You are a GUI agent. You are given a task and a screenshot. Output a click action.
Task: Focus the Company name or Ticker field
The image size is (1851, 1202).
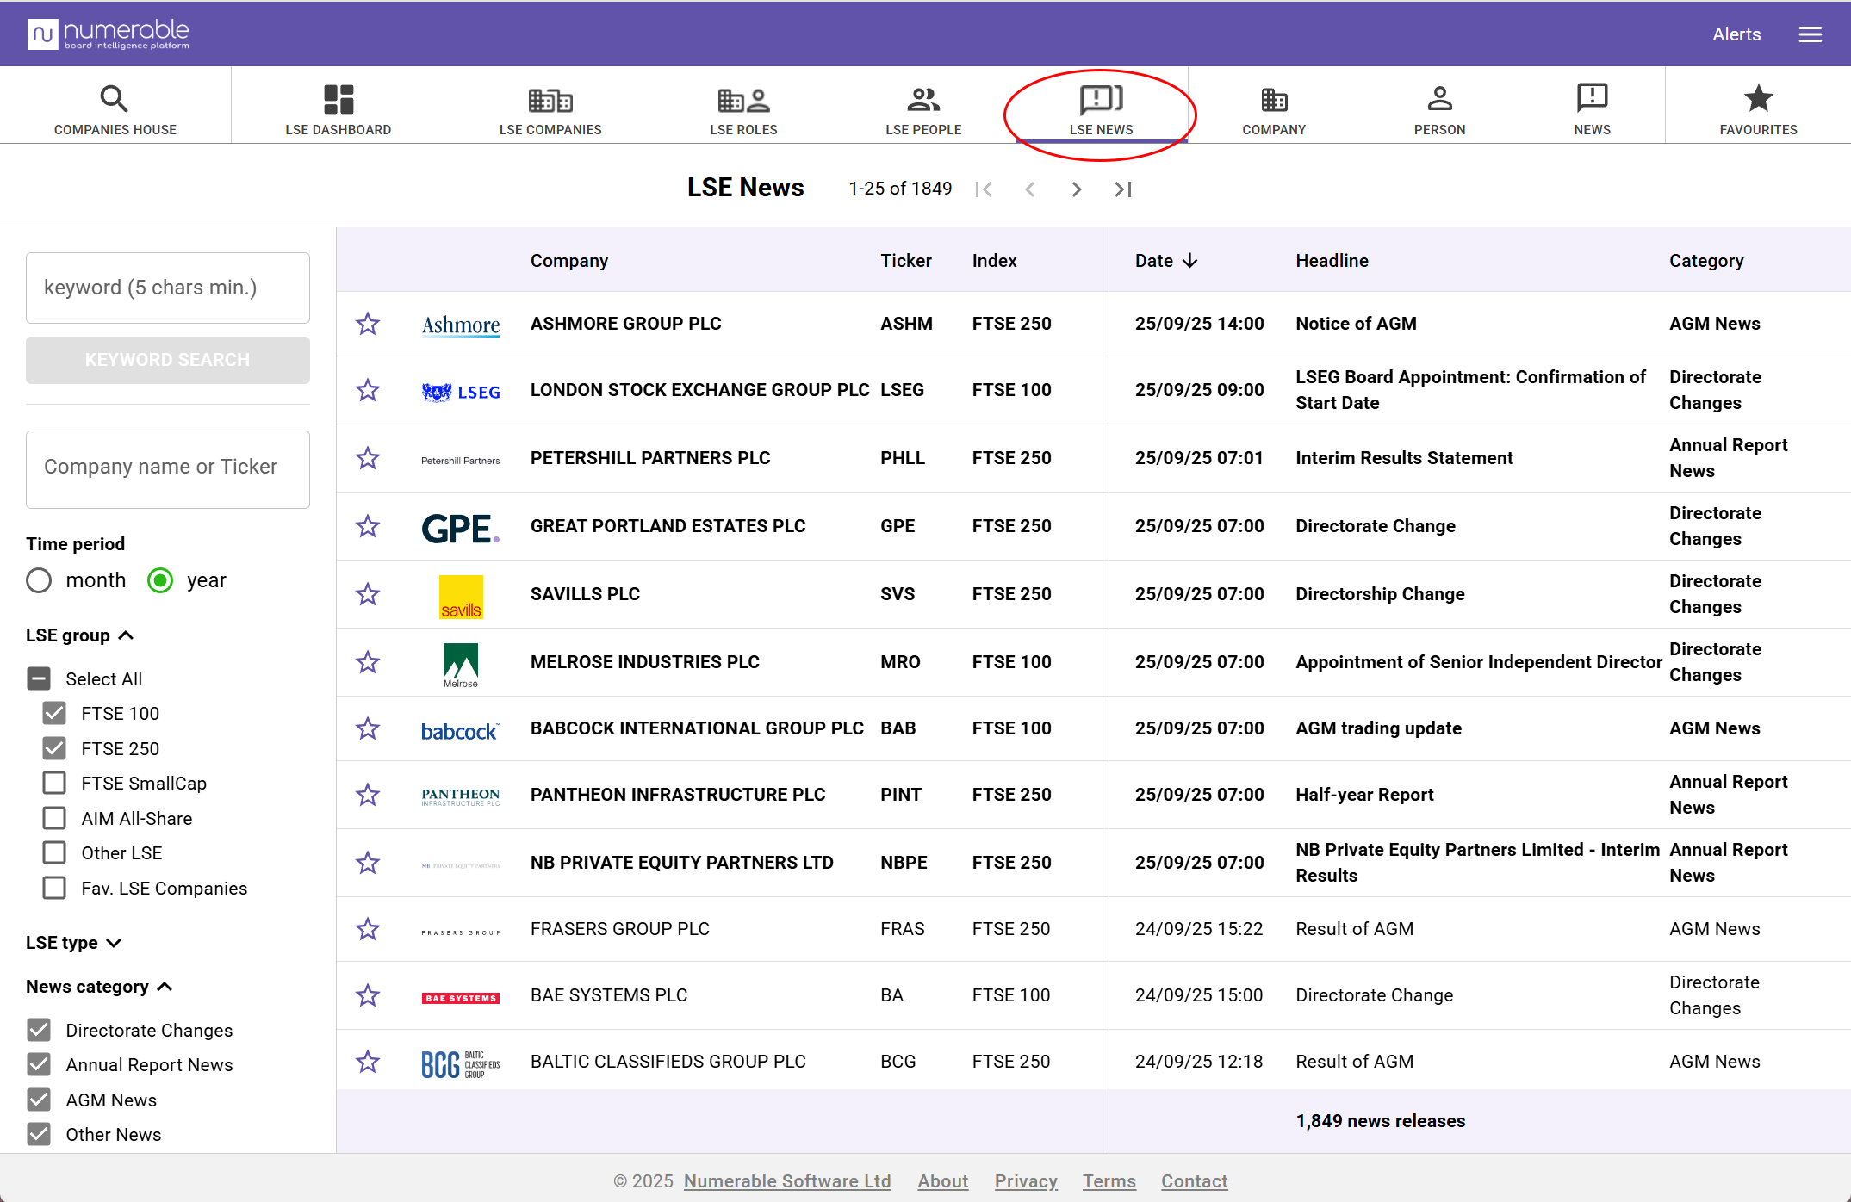coord(168,468)
